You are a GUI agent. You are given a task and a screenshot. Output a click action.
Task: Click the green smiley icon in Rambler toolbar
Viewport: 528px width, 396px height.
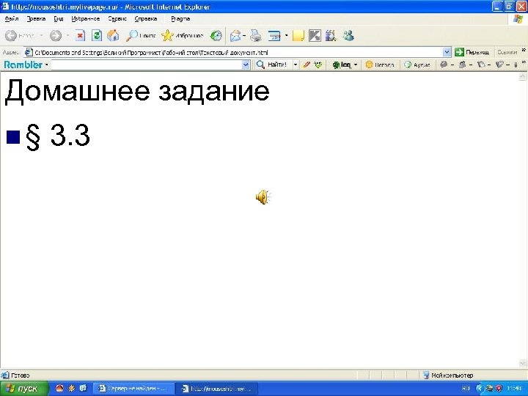pyautogui.click(x=318, y=65)
